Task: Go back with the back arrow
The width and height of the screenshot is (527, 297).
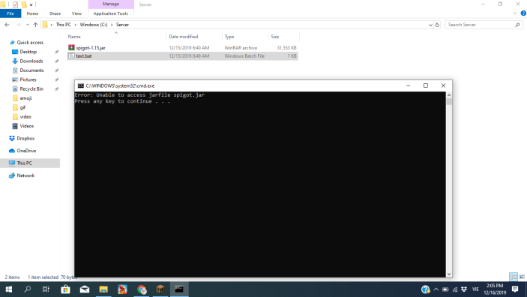Action: (7, 25)
